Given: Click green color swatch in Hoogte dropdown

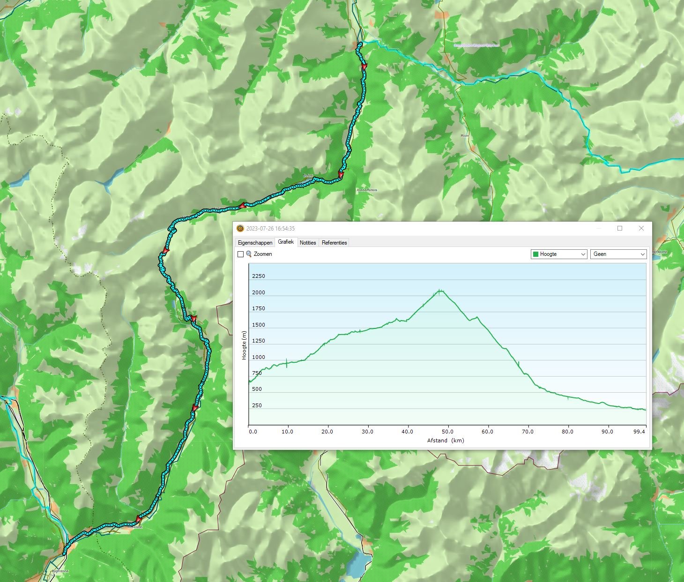Looking at the screenshot, I should (x=535, y=254).
